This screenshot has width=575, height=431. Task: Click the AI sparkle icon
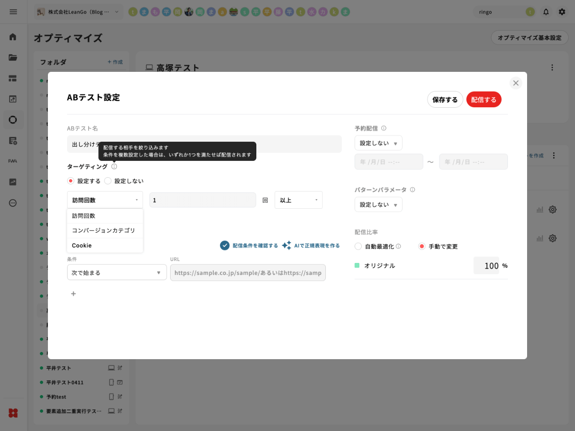[287, 245]
